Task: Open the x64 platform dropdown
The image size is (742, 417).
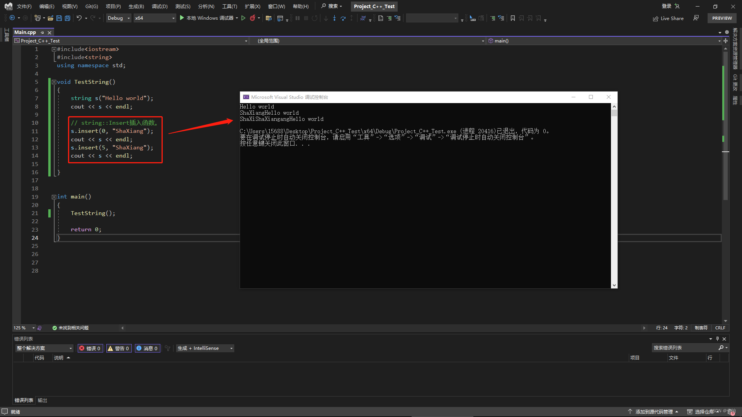Action: click(x=155, y=18)
